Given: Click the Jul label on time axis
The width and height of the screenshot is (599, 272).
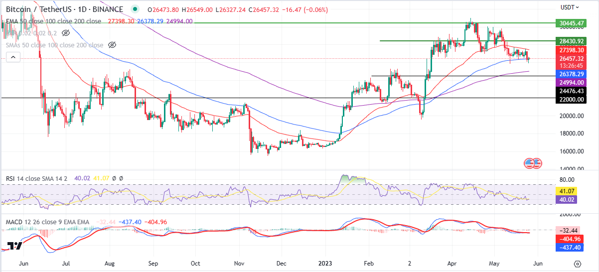Looking at the screenshot, I should (x=66, y=263).
